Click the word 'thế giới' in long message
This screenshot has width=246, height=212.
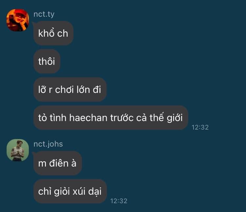point(166,118)
